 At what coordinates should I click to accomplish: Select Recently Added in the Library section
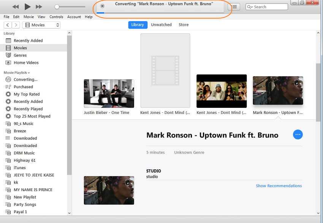[28, 41]
